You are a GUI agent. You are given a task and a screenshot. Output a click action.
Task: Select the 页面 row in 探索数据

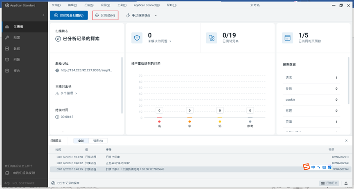(311, 121)
